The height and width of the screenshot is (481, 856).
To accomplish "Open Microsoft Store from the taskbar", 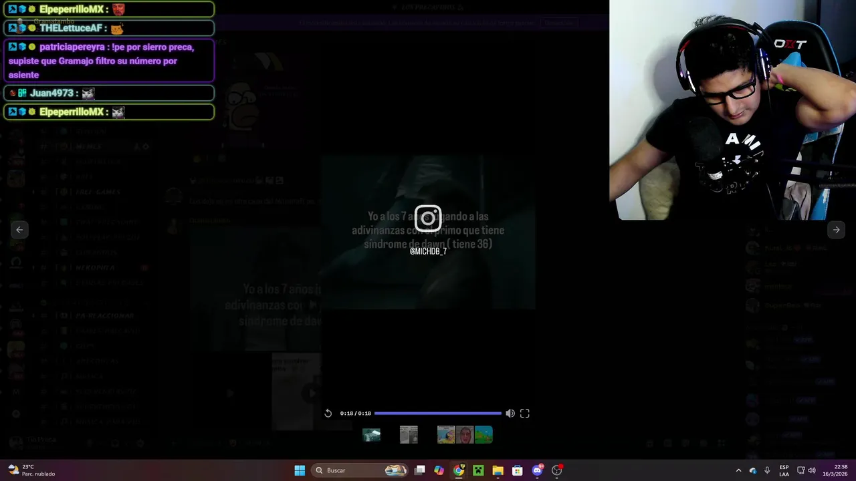I will click(x=517, y=470).
